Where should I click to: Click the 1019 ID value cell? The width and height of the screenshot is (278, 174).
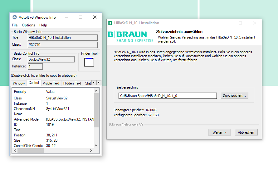click(x=50, y=125)
